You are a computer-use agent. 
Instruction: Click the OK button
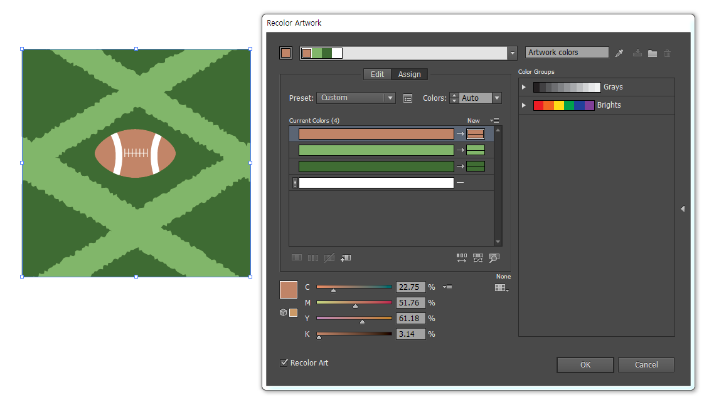[585, 365]
